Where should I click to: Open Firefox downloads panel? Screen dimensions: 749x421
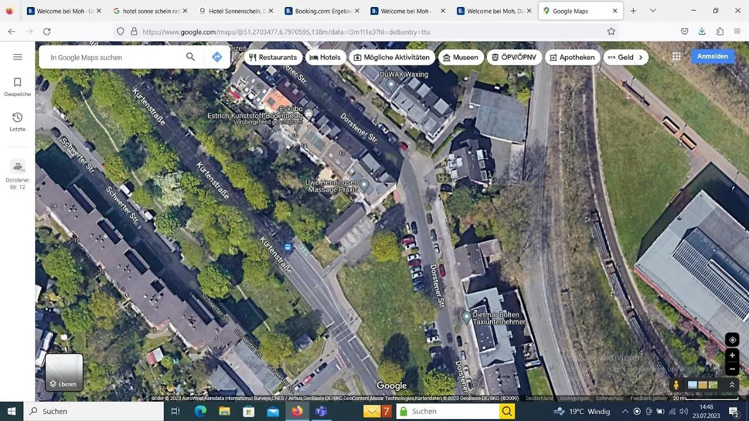[702, 32]
